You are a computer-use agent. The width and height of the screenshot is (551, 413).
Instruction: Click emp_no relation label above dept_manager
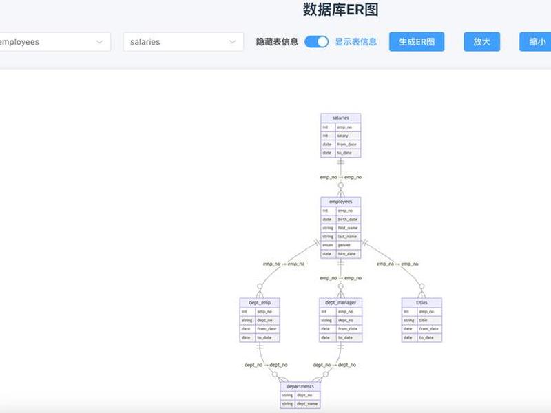(x=340, y=278)
